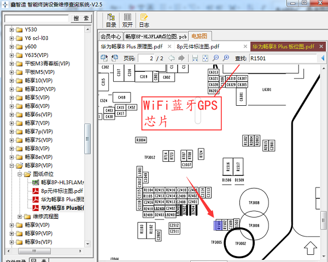This screenshot has width=328, height=262.
Task: Expand the Y6 scl-l03 folder
Action: (x=11, y=38)
